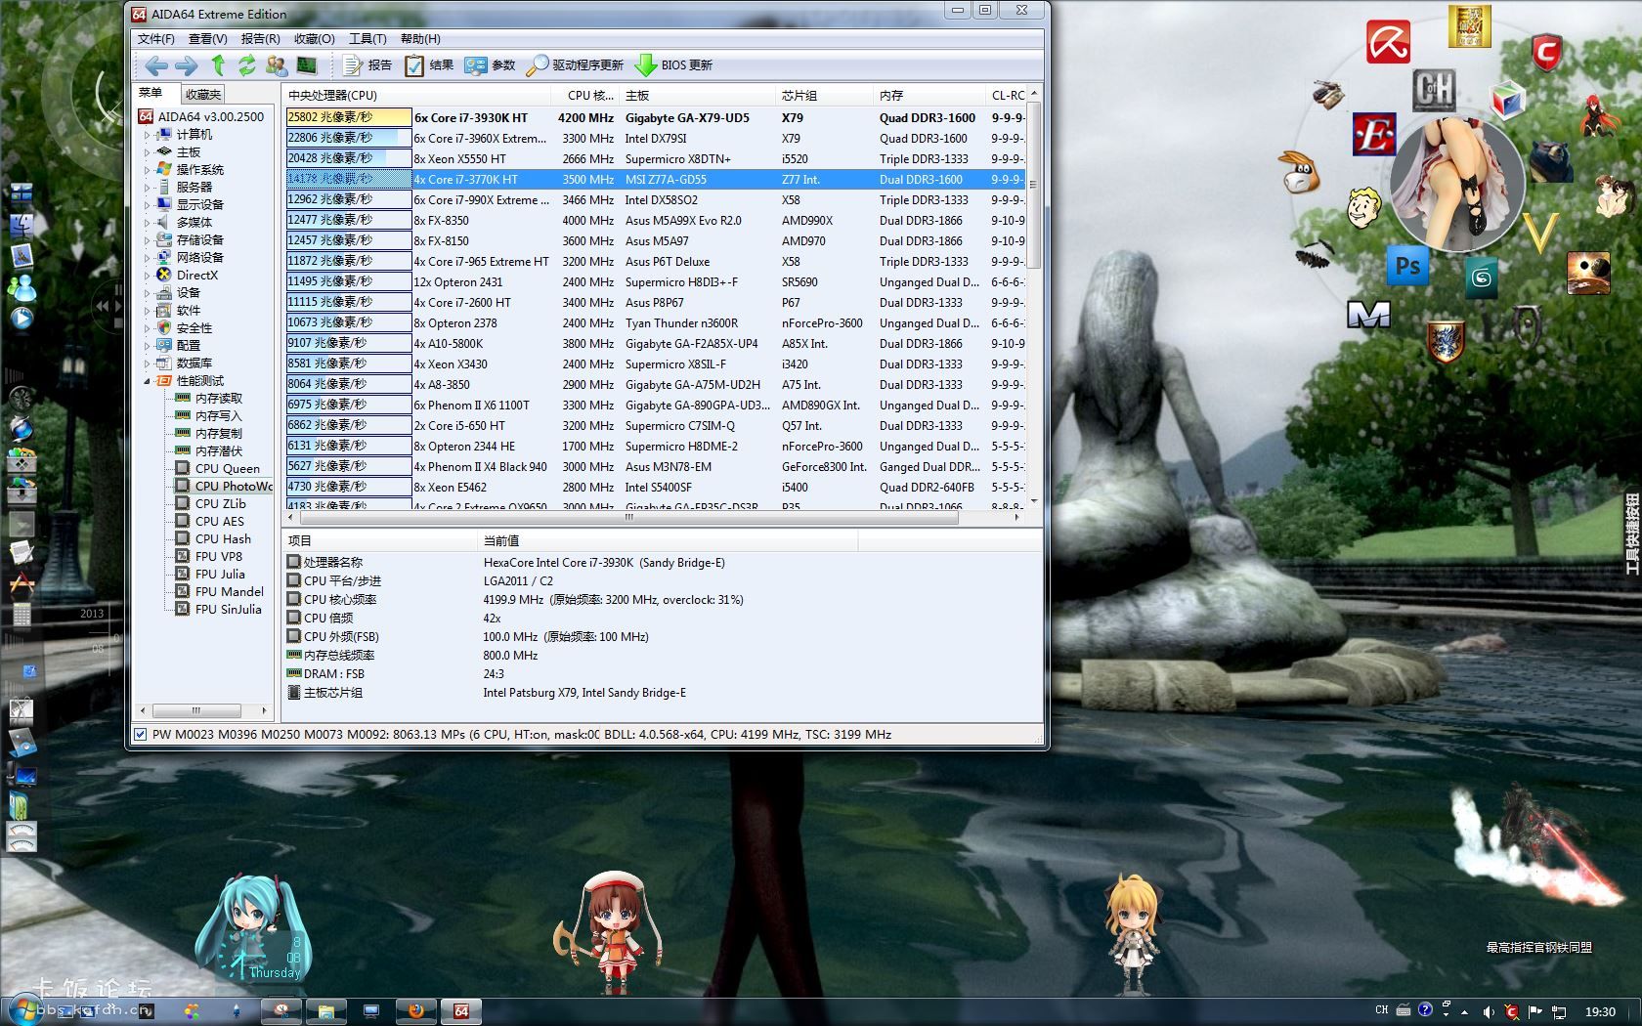Expand the 计算机 tree node
Image resolution: width=1642 pixels, height=1026 pixels.
(x=148, y=135)
